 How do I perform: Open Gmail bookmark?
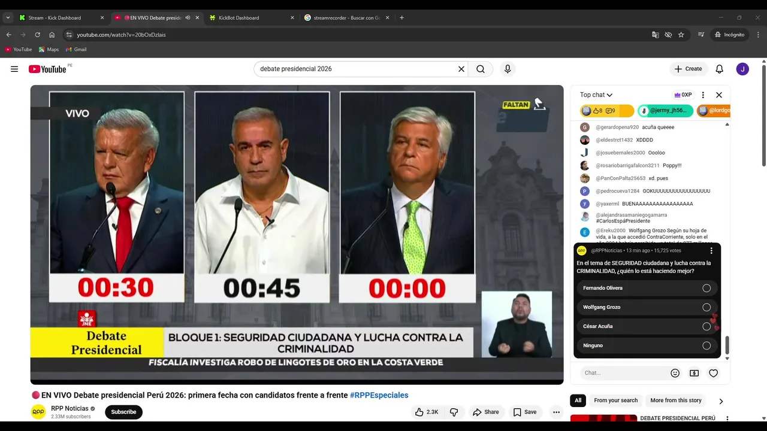click(x=76, y=49)
